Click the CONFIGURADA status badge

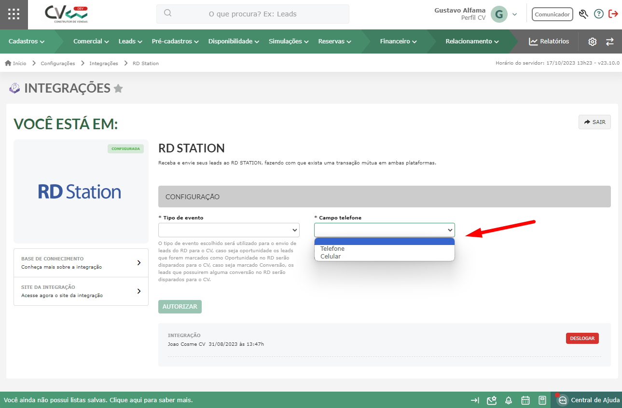click(x=125, y=149)
